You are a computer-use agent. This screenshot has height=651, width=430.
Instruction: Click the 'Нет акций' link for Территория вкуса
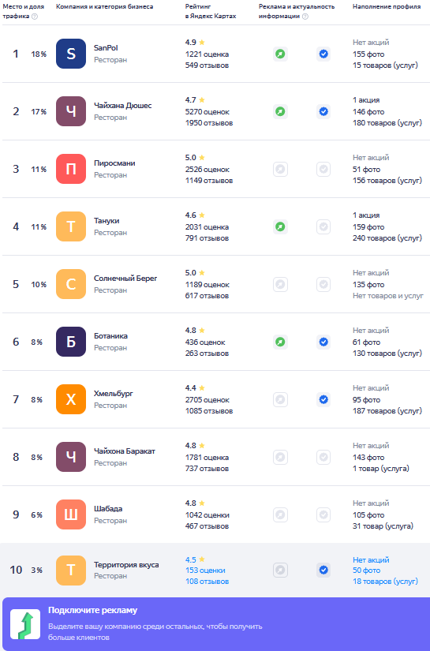coord(371,559)
